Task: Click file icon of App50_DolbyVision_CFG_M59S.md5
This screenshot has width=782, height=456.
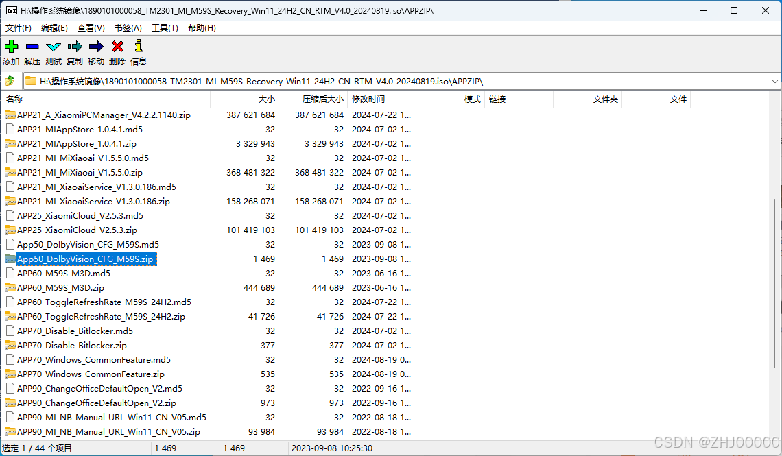Action: tap(10, 245)
